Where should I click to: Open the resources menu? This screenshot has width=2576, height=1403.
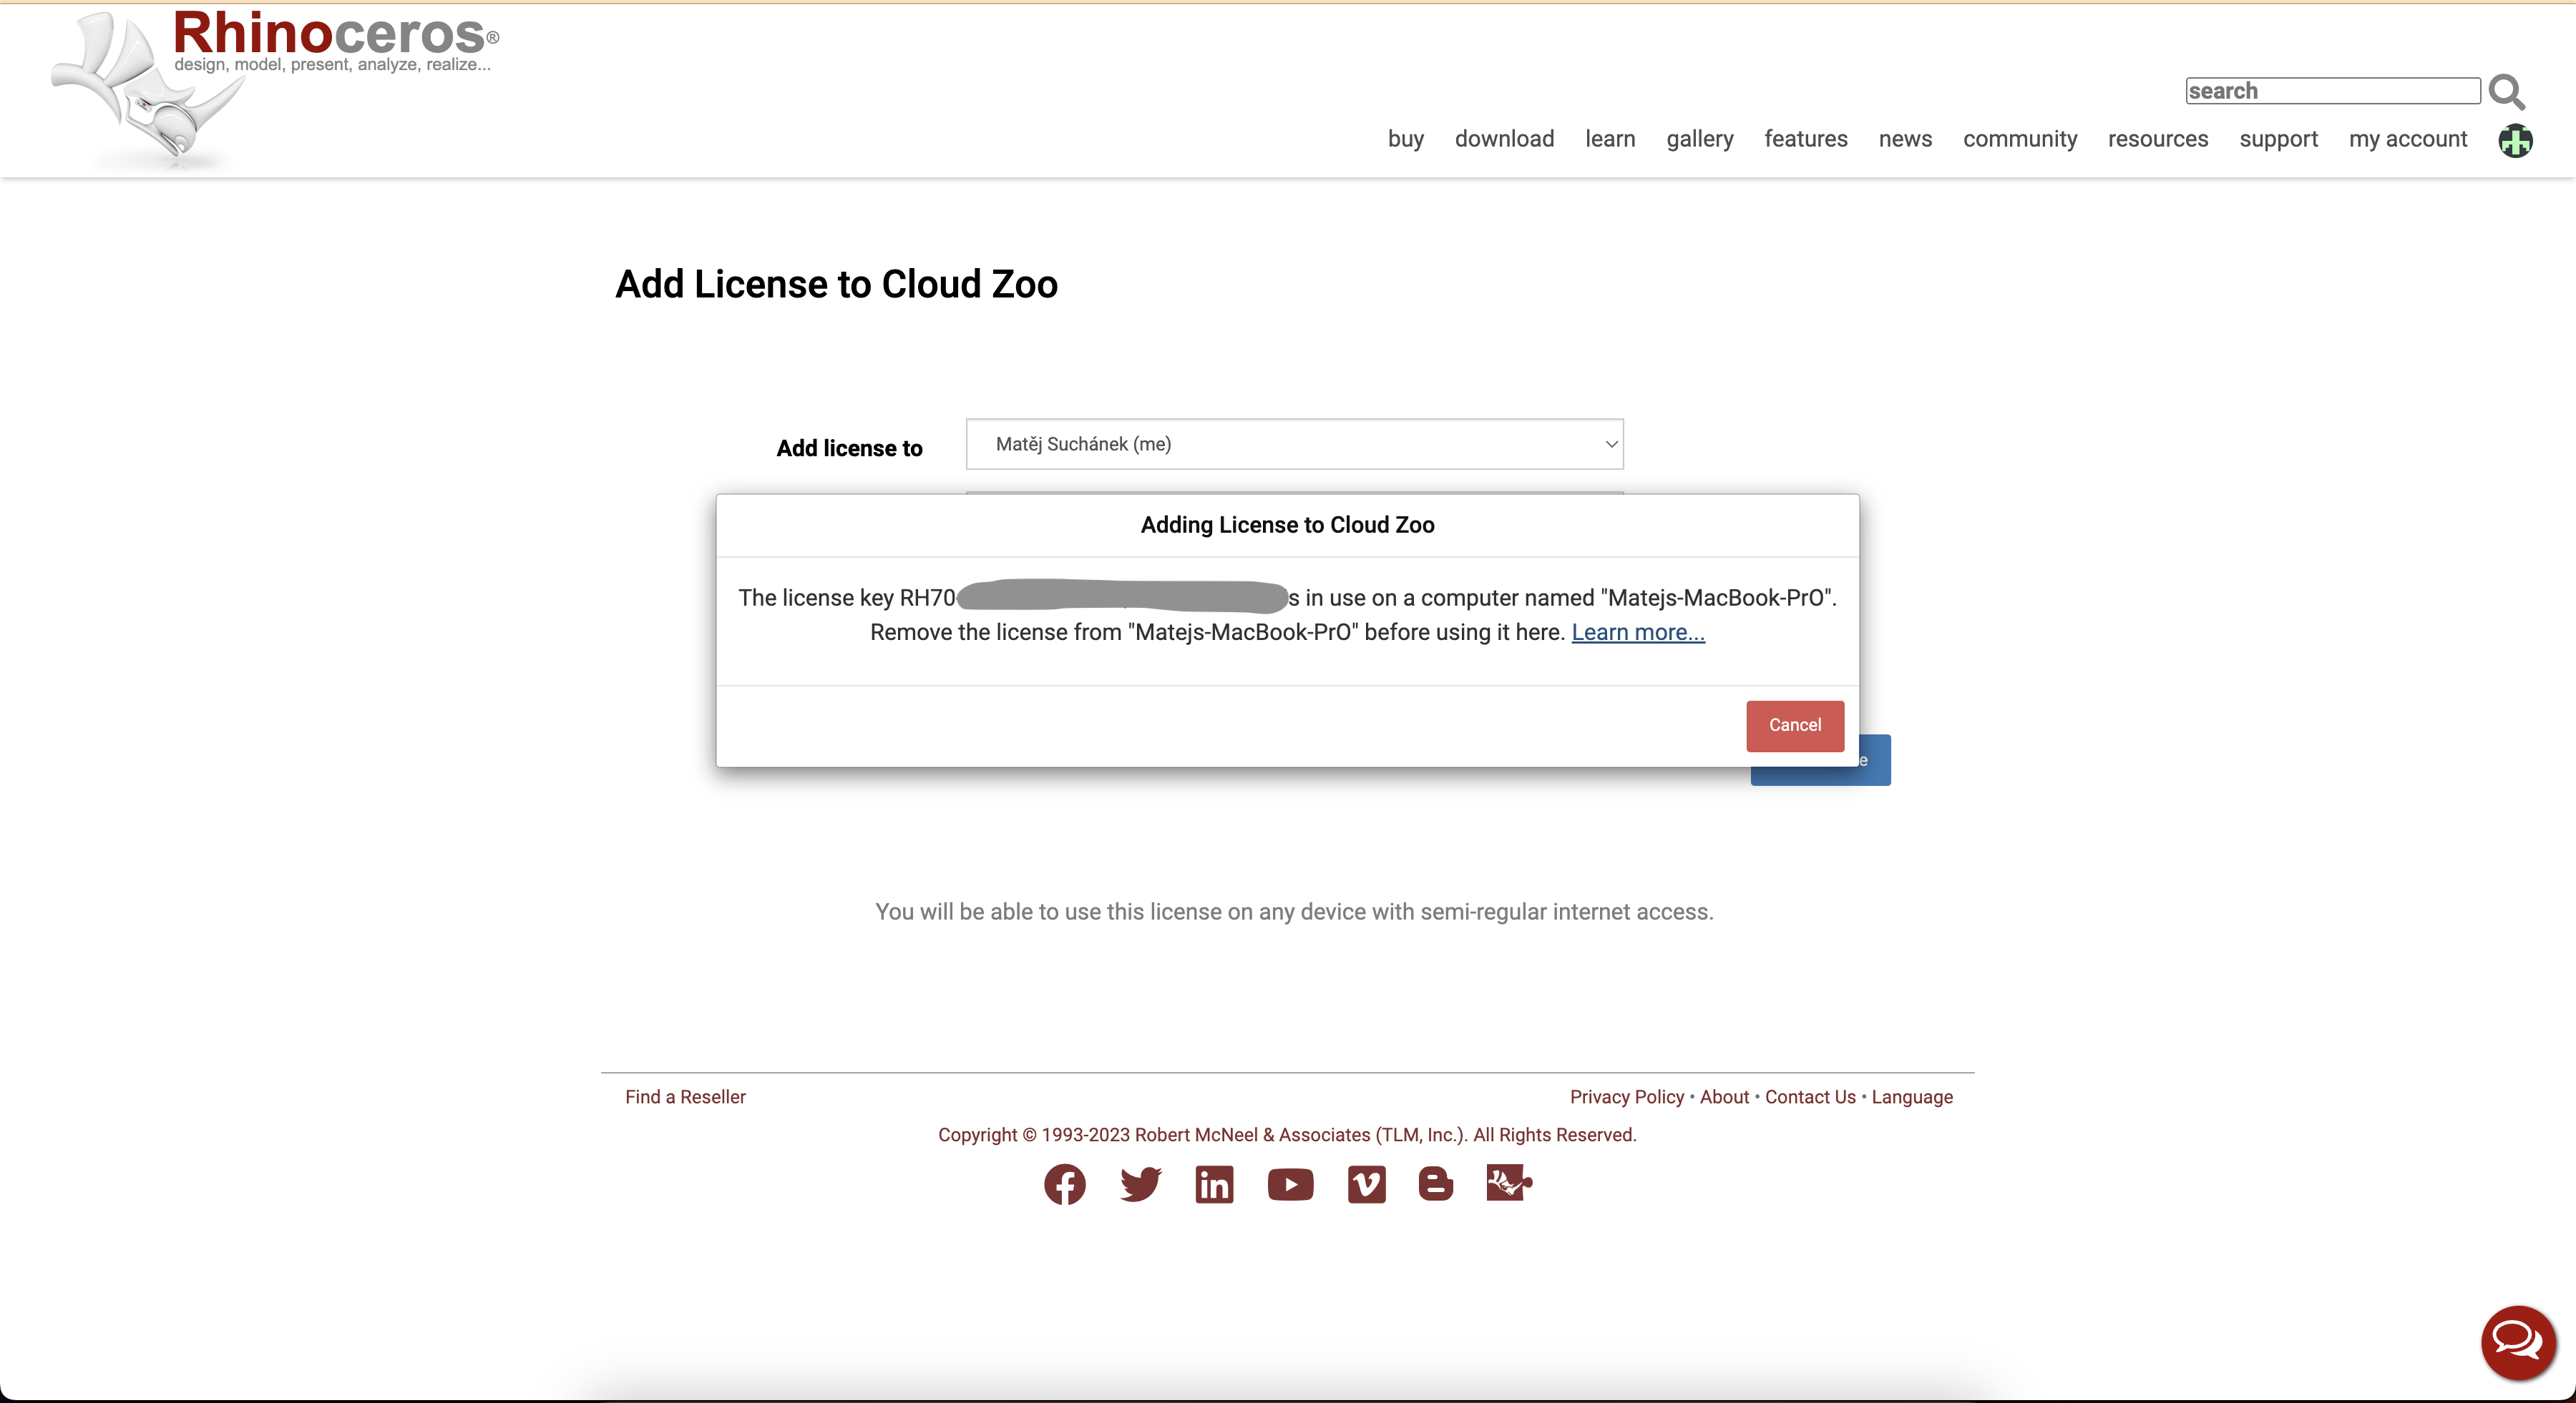pyautogui.click(x=2158, y=139)
